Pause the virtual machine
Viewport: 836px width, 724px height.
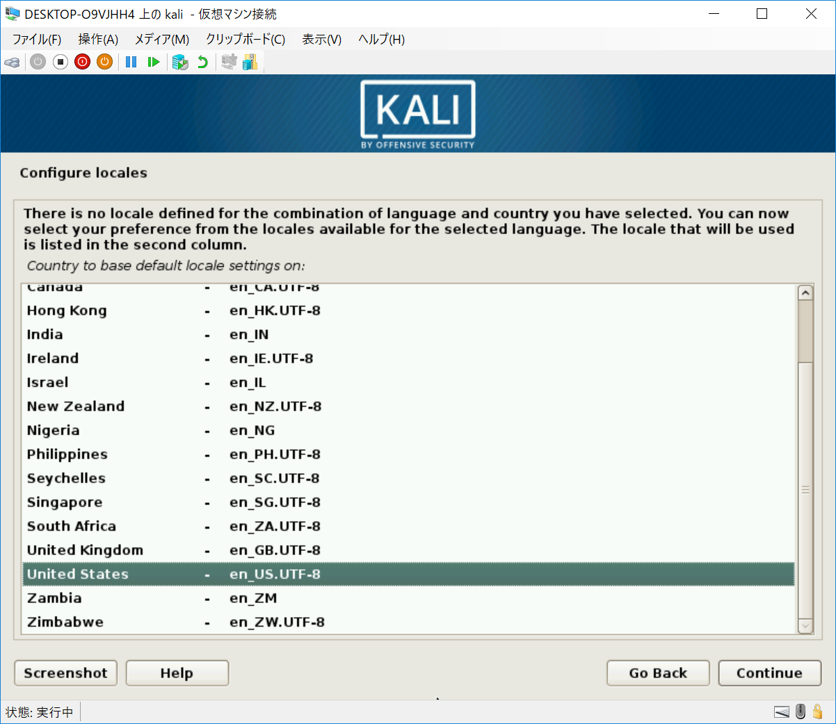pos(131,62)
